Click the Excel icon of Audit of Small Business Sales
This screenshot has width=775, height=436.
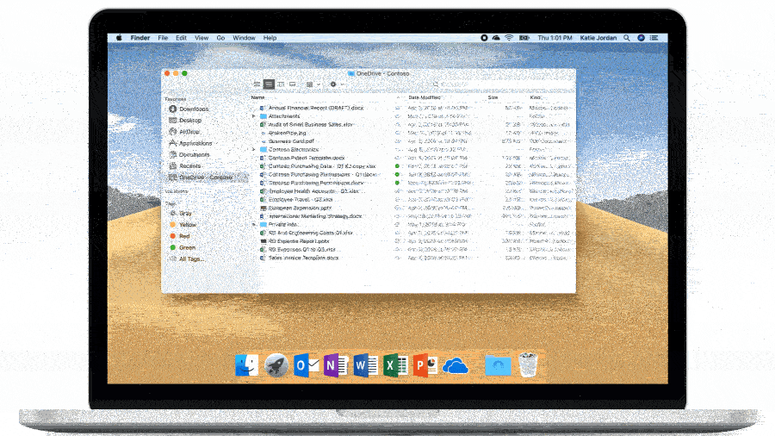pyautogui.click(x=263, y=125)
